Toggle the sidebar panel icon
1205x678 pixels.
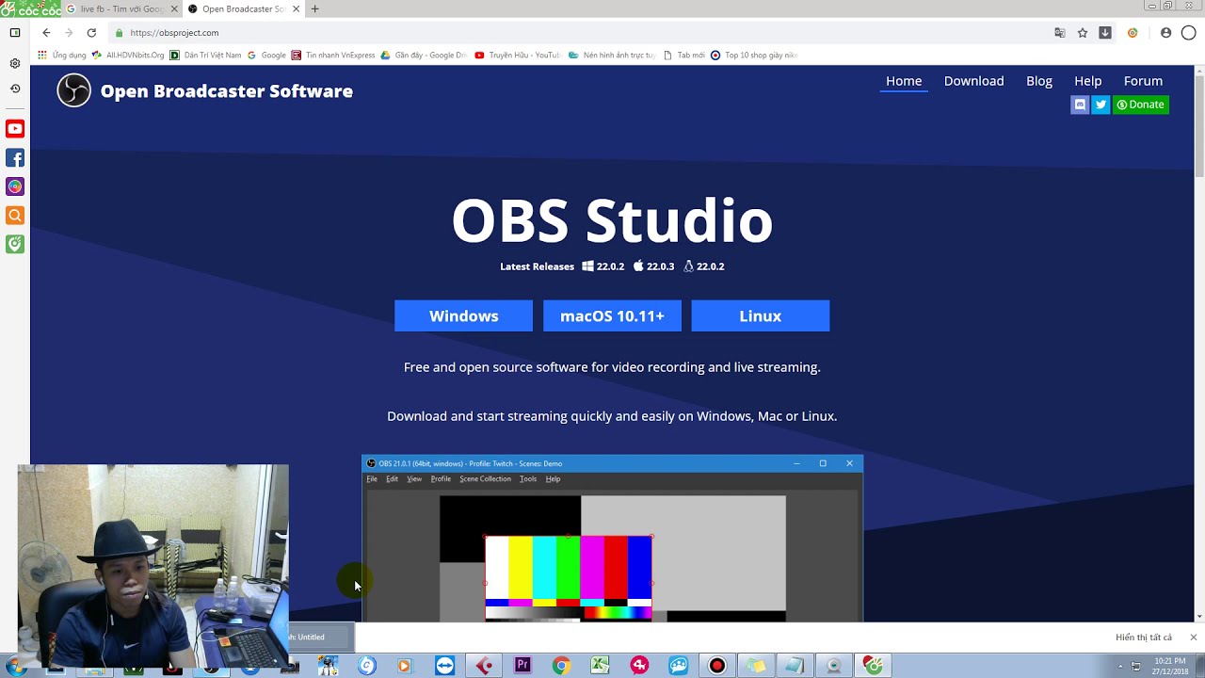15,32
